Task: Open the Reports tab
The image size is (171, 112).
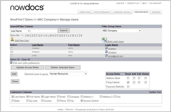Action: pyautogui.click(x=156, y=12)
